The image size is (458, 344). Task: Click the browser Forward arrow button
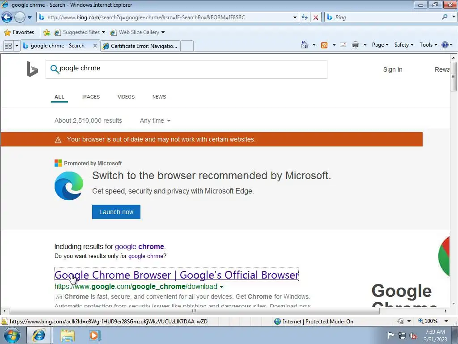coord(20,17)
